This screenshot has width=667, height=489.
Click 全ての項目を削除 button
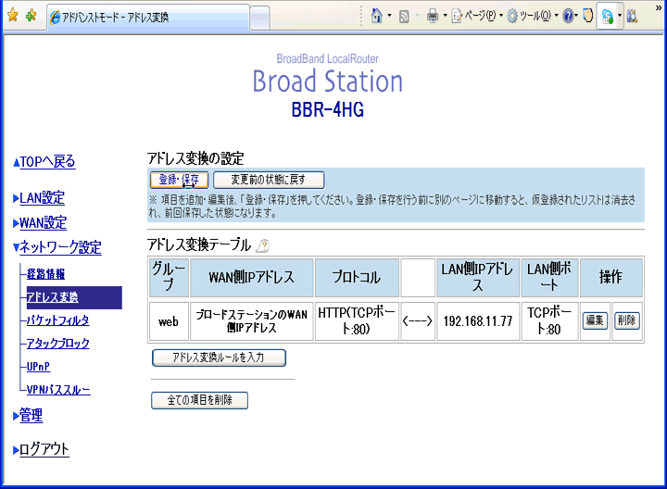pyautogui.click(x=199, y=400)
